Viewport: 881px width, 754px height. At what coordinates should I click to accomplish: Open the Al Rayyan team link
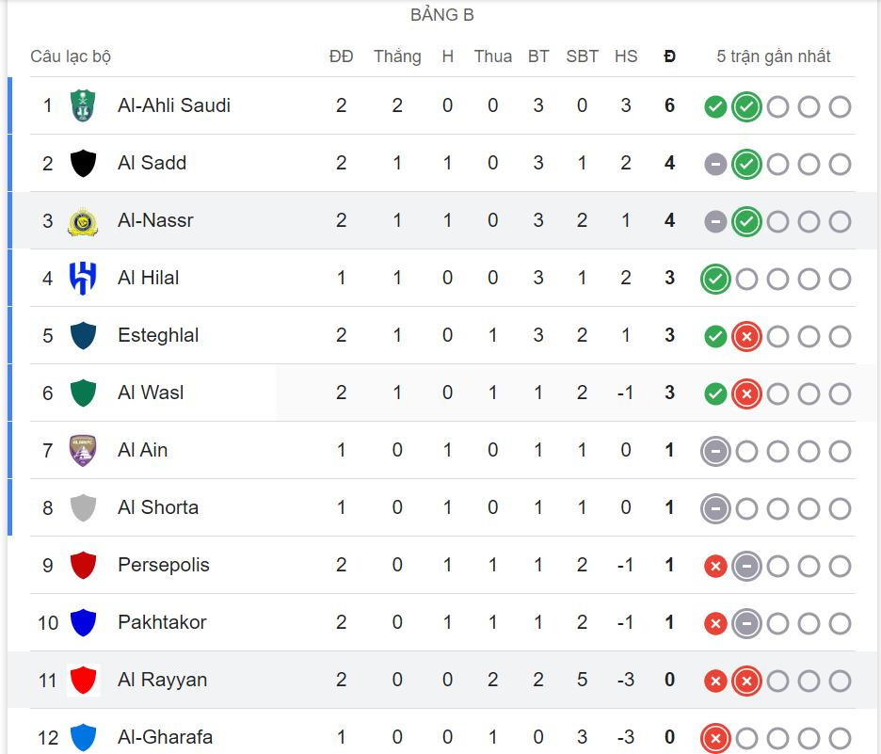[162, 680]
